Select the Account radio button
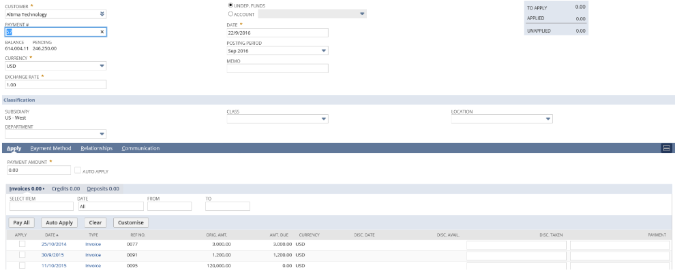Image resolution: width=675 pixels, height=274 pixels. tap(230, 14)
